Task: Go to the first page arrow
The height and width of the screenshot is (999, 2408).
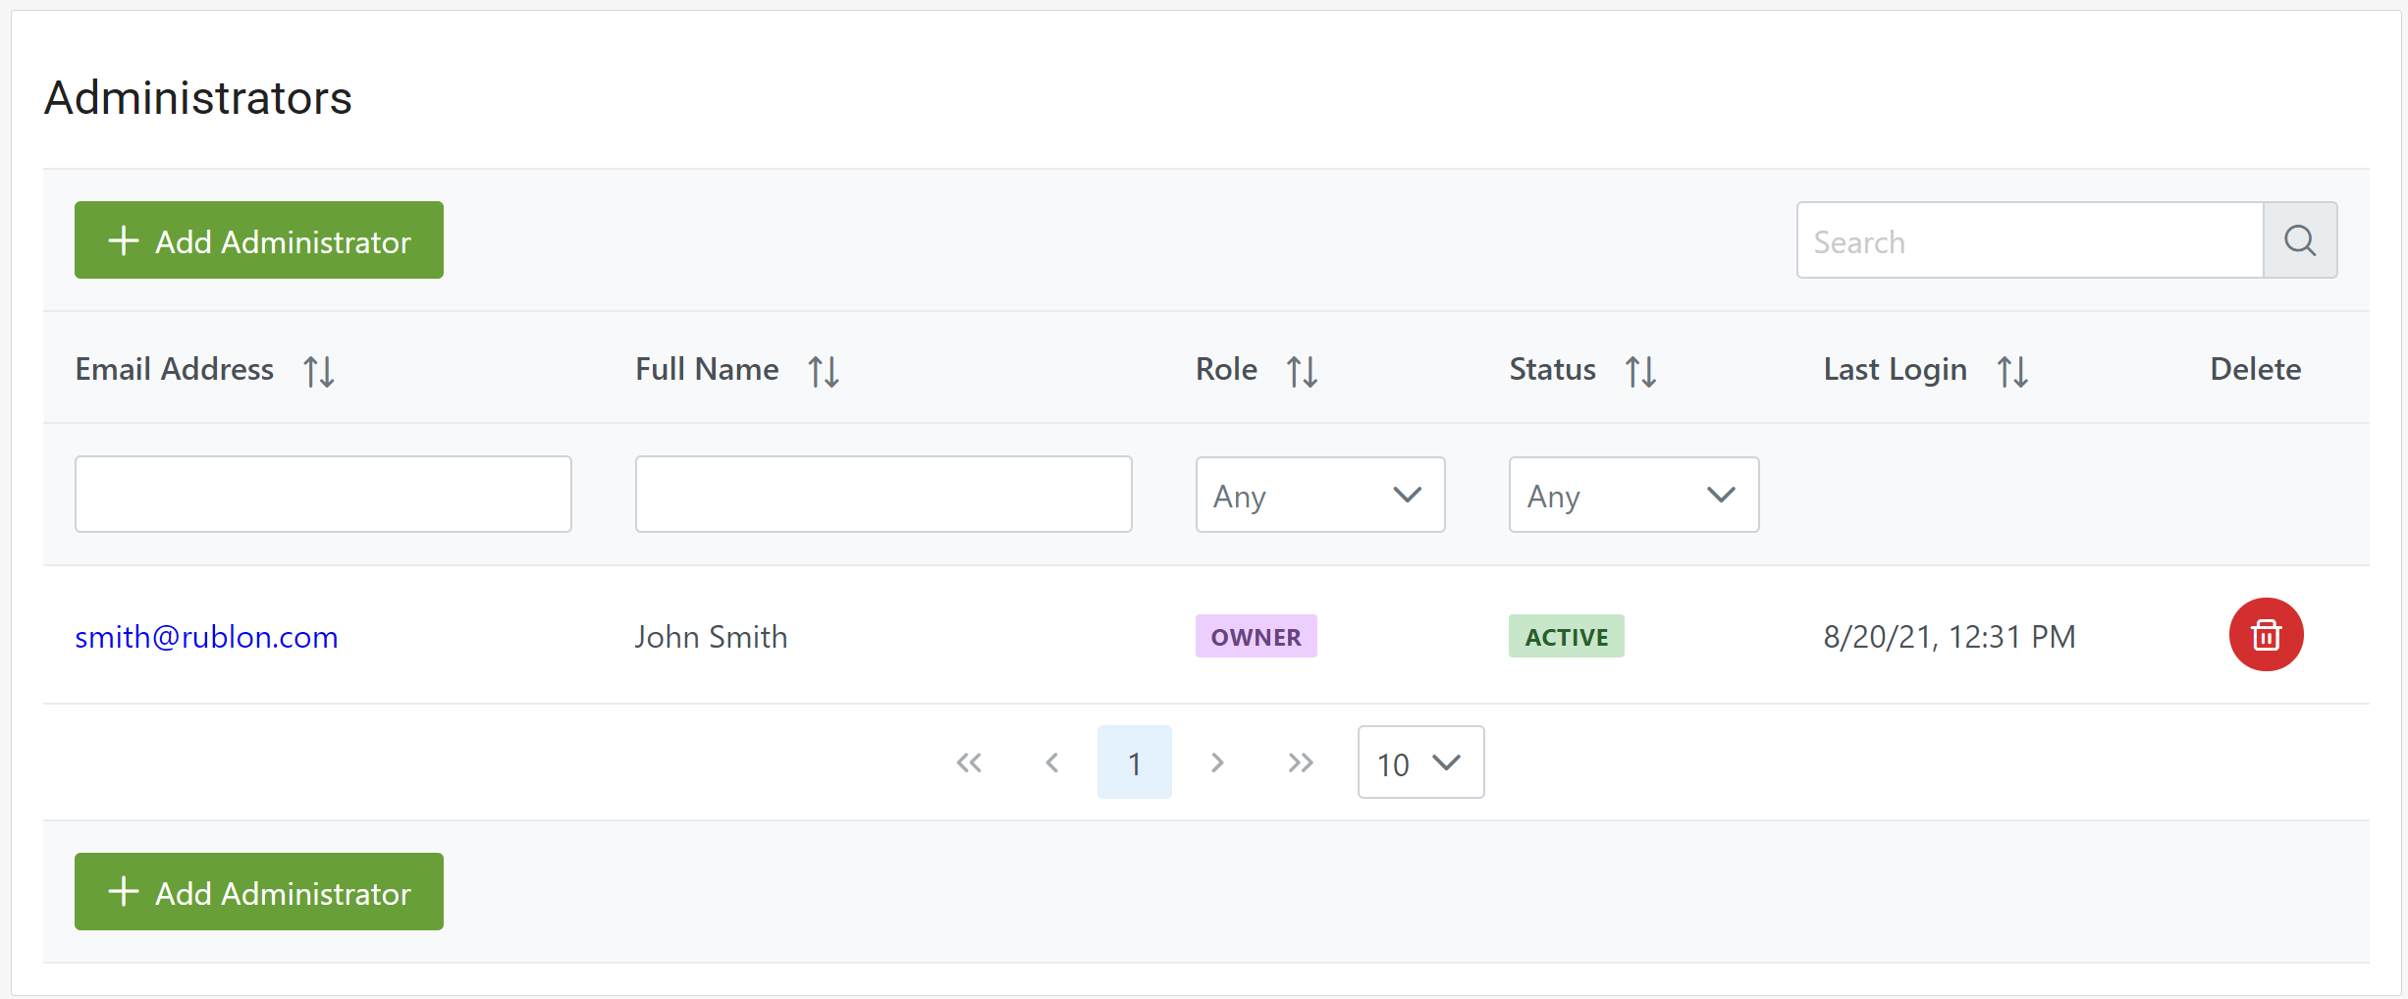Action: point(969,762)
